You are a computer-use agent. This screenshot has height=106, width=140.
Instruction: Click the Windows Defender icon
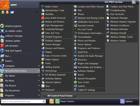point(108,29)
